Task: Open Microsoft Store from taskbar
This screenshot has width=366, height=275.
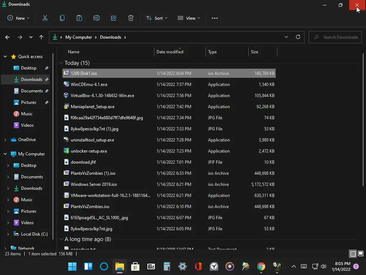Action: tap(135, 266)
